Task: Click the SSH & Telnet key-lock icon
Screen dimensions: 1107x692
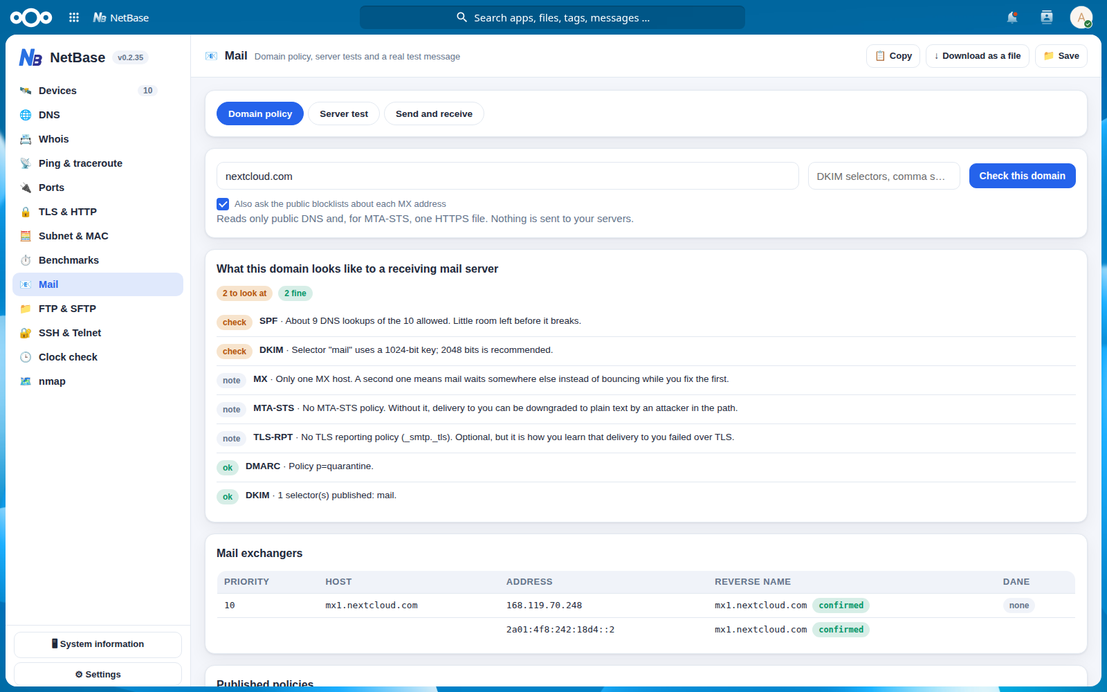Action: (26, 333)
